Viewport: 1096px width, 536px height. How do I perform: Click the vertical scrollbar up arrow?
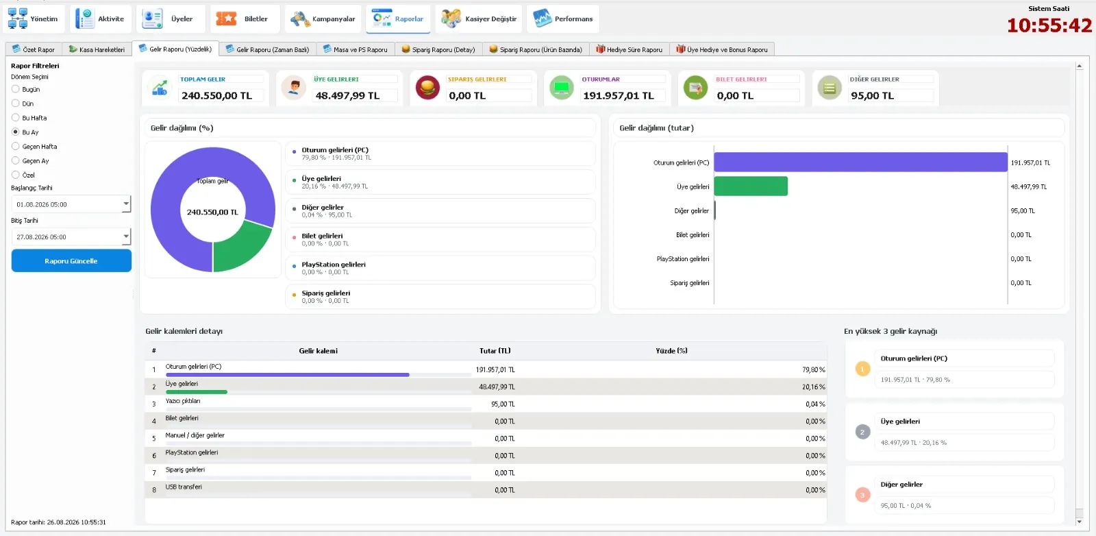[1079, 66]
